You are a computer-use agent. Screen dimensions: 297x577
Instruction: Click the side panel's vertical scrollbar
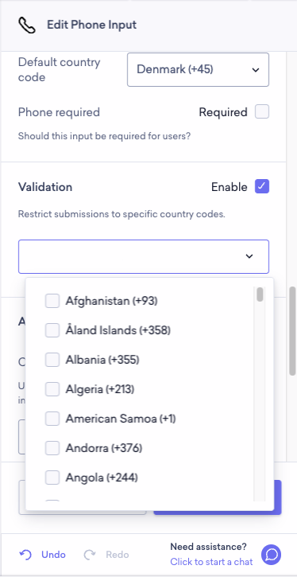(292, 331)
